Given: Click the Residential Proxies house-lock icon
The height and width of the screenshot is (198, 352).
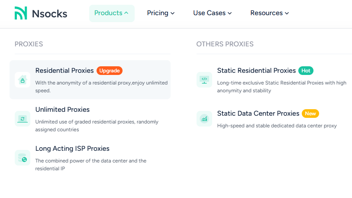Looking at the screenshot, I should pos(23,80).
